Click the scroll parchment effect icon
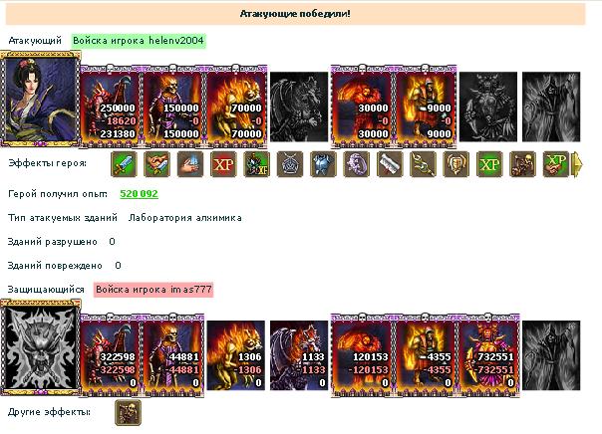The image size is (602, 434). pos(390,164)
